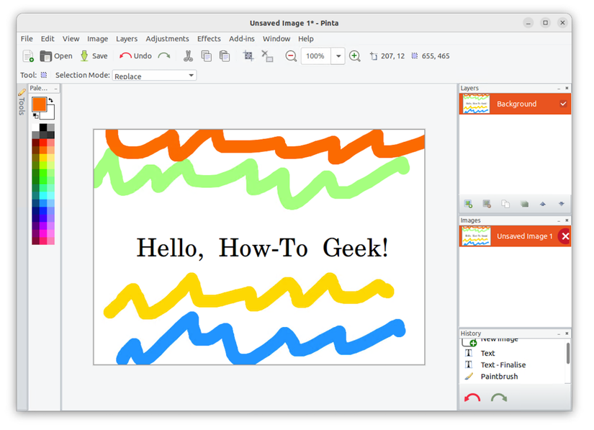Move layer up with arrow icon
Image resolution: width=594 pixels, height=430 pixels.
[x=543, y=204]
